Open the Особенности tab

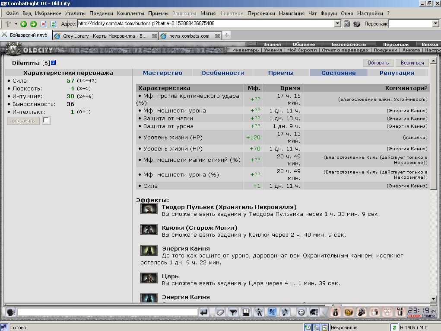pos(222,73)
